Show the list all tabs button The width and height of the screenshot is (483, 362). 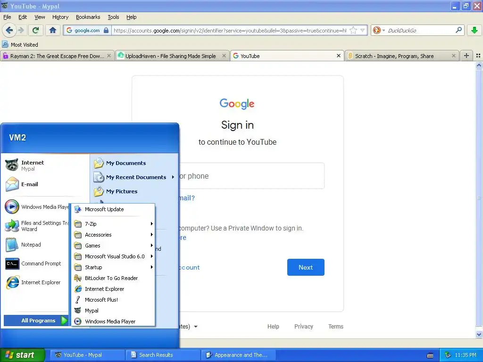[478, 56]
